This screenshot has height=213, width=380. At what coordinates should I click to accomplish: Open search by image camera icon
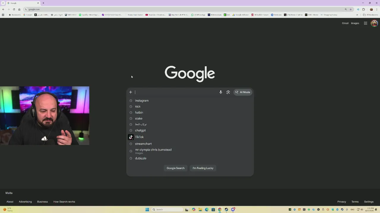(228, 92)
